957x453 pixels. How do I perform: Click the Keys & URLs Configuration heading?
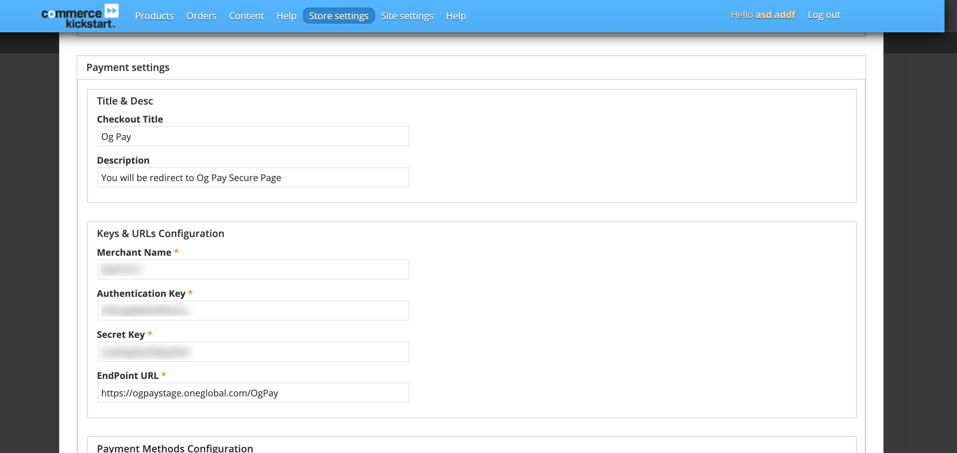[161, 233]
